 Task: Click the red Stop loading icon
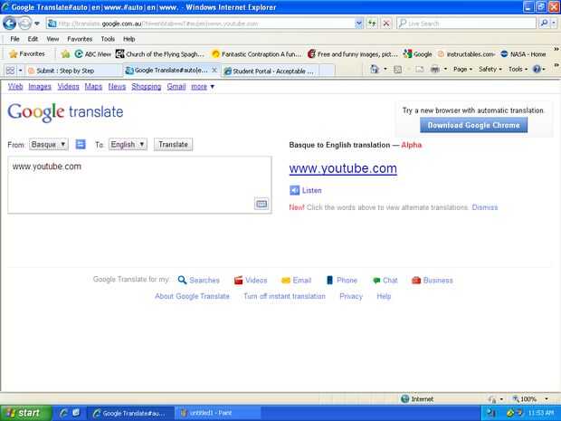click(386, 24)
